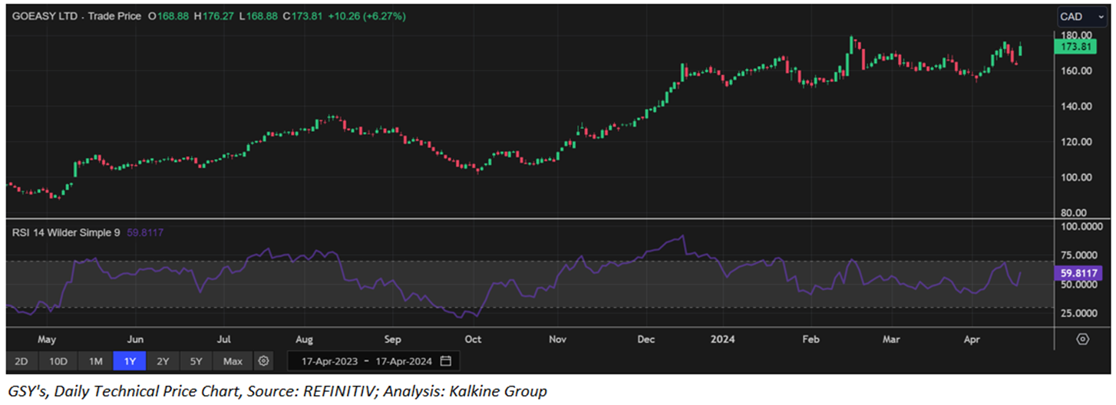Viewport: 1116px width, 405px height.
Task: Click the chart settings icon under the price axis
Action: (1083, 338)
